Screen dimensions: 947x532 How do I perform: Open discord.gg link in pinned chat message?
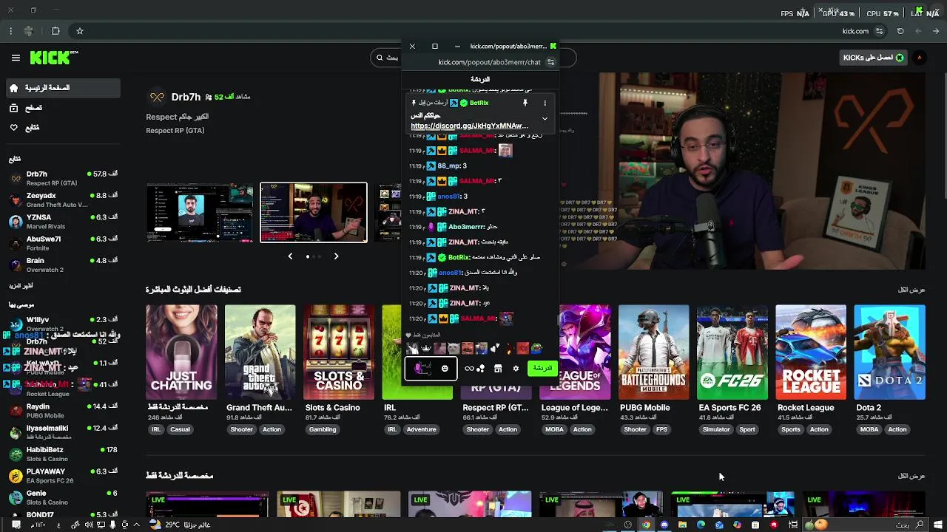(x=469, y=126)
